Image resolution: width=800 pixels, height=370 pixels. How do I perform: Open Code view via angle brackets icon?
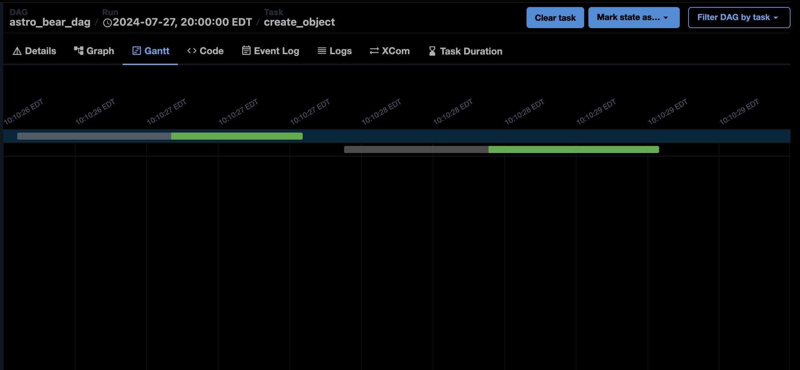(192, 50)
